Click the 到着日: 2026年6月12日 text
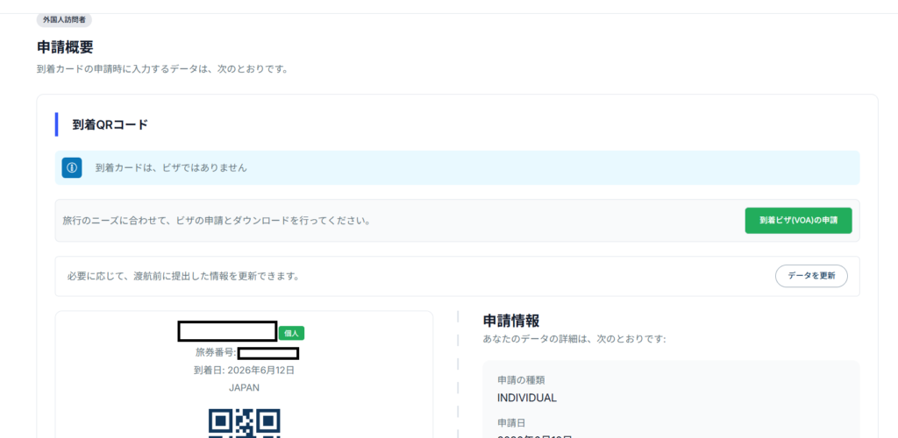 tap(244, 371)
